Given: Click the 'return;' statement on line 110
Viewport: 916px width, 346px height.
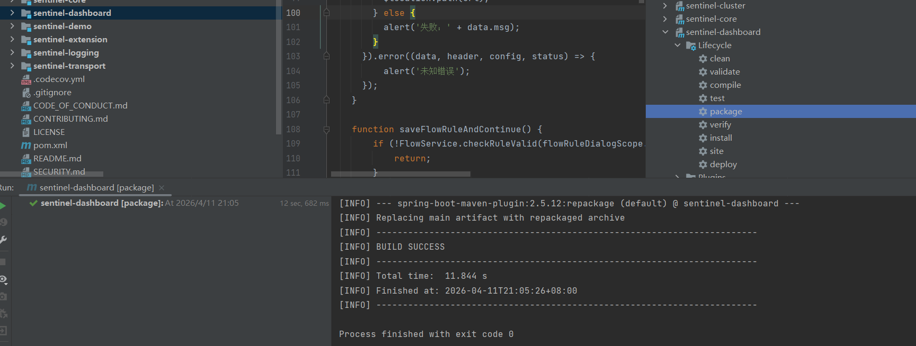Looking at the screenshot, I should point(412,158).
